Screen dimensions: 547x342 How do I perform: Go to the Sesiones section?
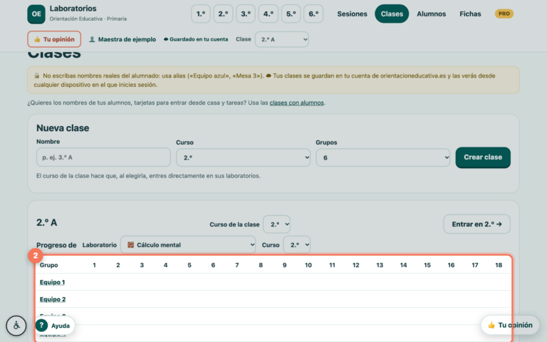[352, 14]
